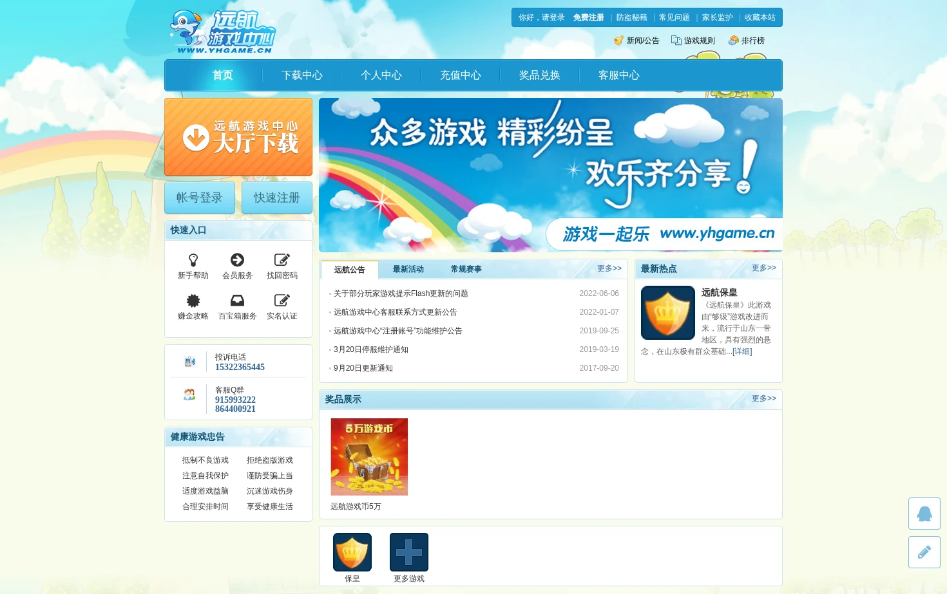Click 更多>> in announcements panel
The image size is (947, 594).
pos(609,268)
